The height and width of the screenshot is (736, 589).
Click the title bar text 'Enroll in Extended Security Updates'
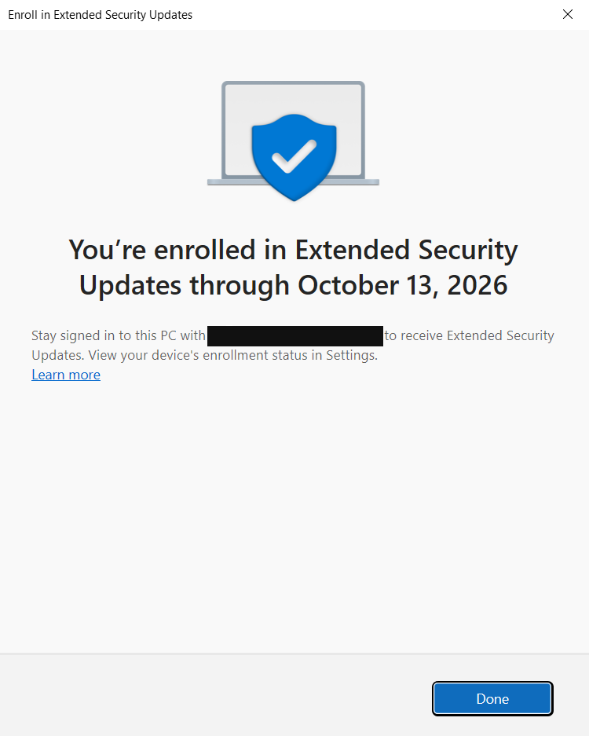click(x=100, y=14)
